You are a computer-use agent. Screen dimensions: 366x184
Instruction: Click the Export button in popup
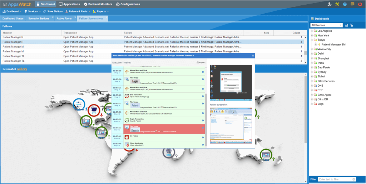pos(201,62)
